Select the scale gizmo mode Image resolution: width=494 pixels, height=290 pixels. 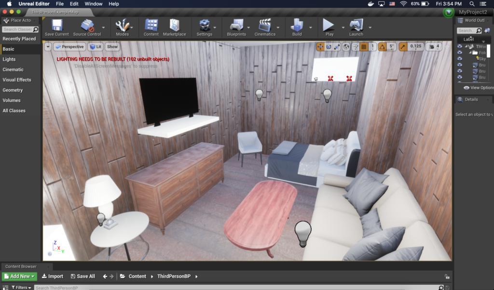point(337,47)
